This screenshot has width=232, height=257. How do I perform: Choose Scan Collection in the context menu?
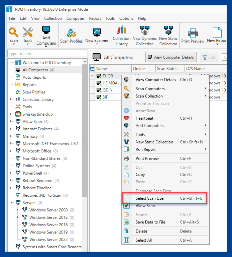[x=165, y=96]
